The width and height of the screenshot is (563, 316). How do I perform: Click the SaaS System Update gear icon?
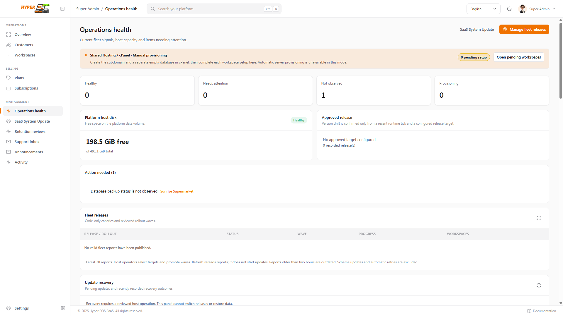[9, 121]
